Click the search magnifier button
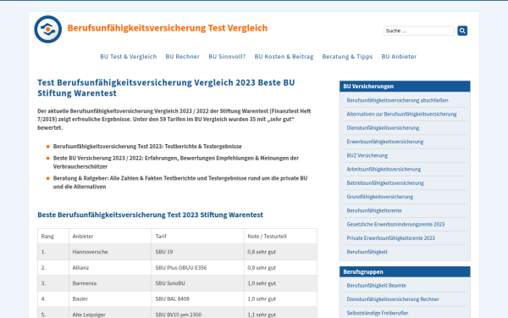Screen dimensions: 508x318 (x=462, y=31)
